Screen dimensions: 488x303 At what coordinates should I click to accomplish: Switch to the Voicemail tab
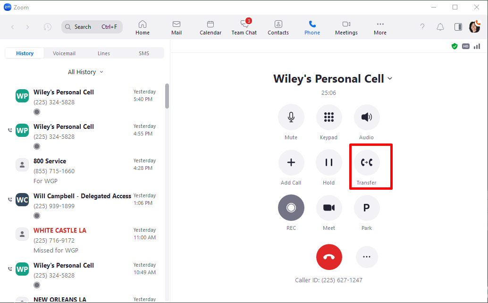click(64, 53)
